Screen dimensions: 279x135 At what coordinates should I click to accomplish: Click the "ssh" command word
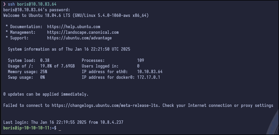(x=11, y=4)
